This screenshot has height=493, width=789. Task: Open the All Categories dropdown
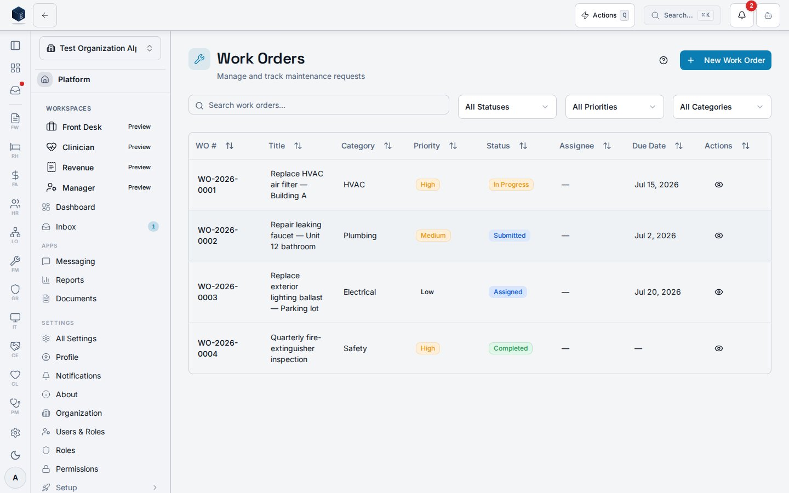pos(722,107)
